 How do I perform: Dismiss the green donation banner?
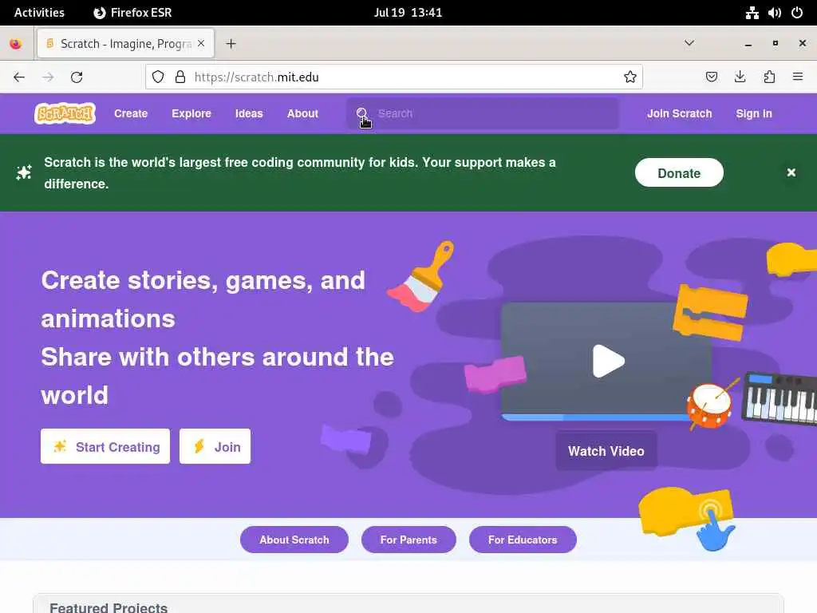tap(791, 172)
